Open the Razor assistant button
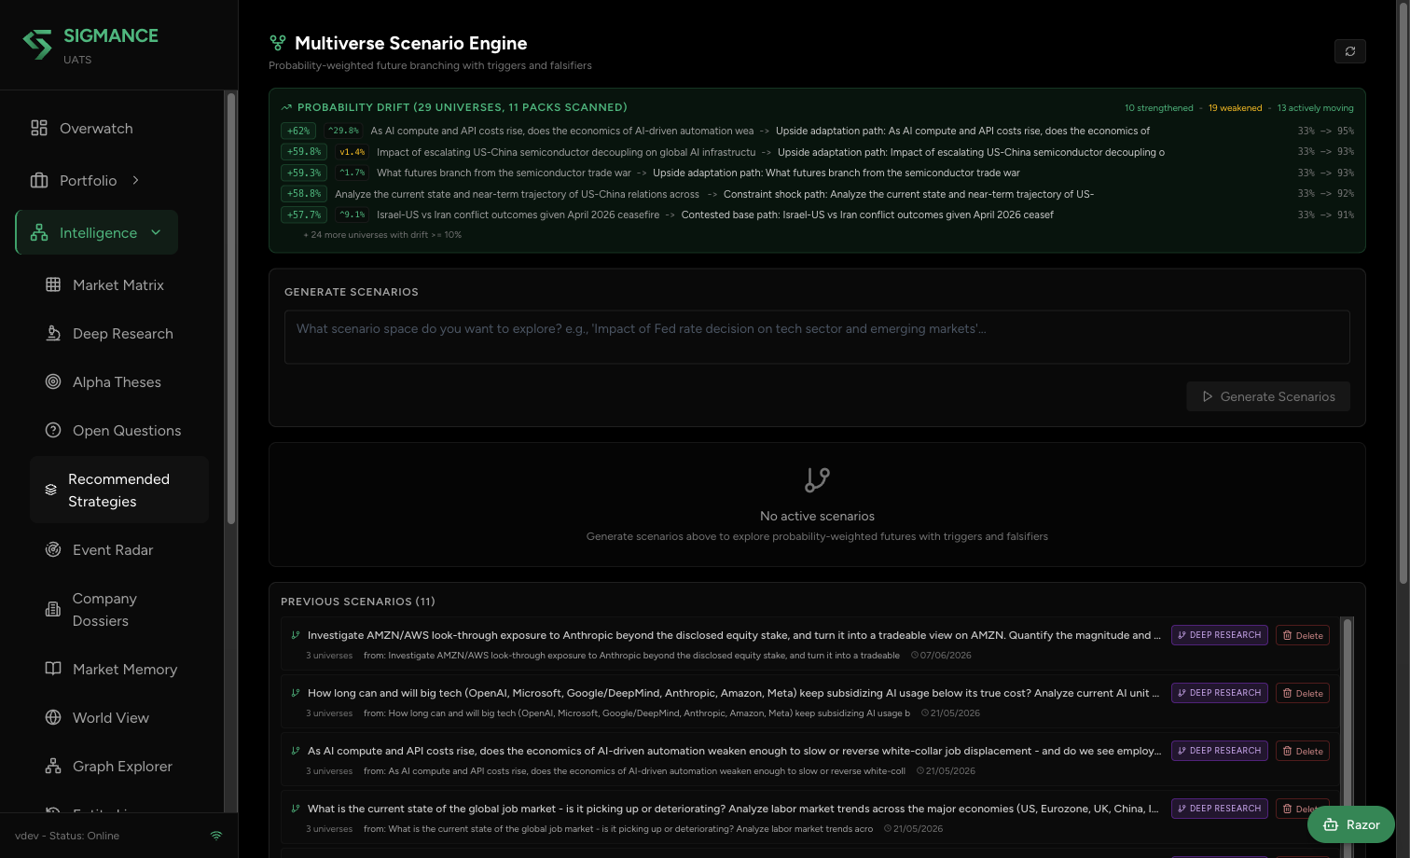 tap(1350, 824)
